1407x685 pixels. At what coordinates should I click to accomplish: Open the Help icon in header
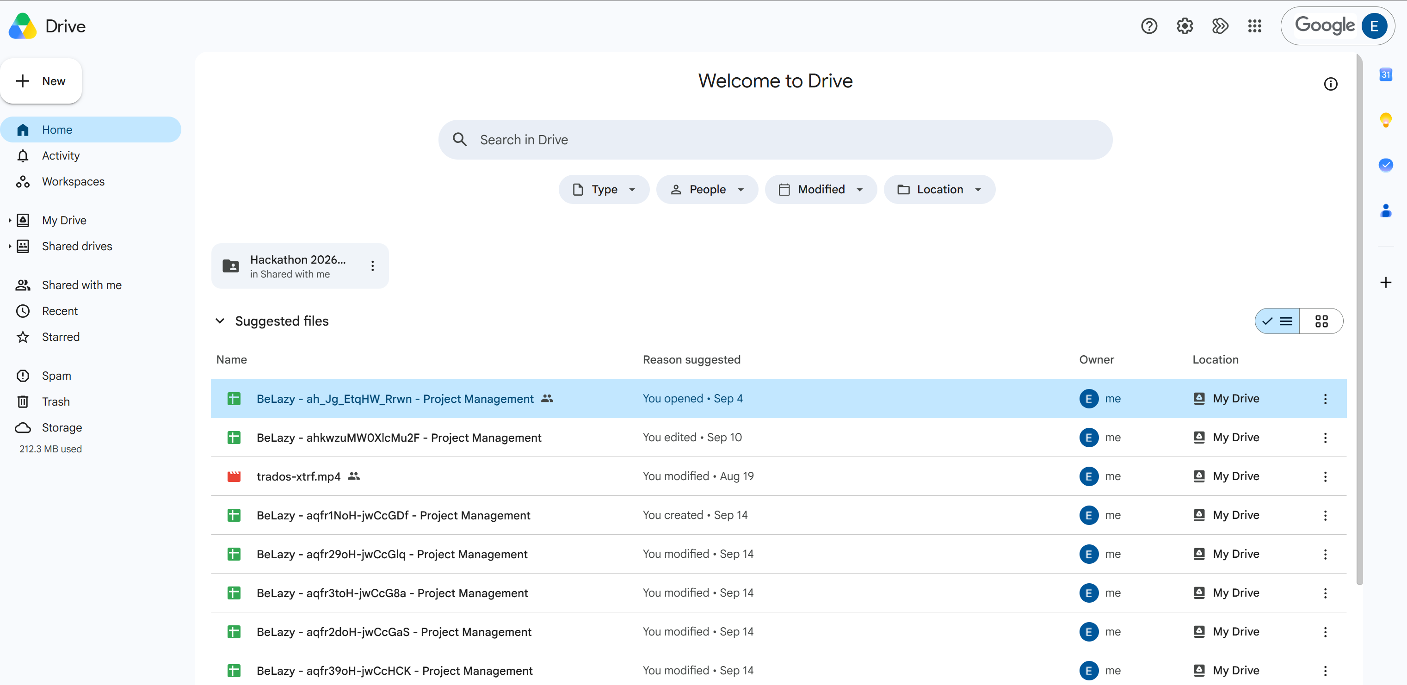pos(1148,26)
